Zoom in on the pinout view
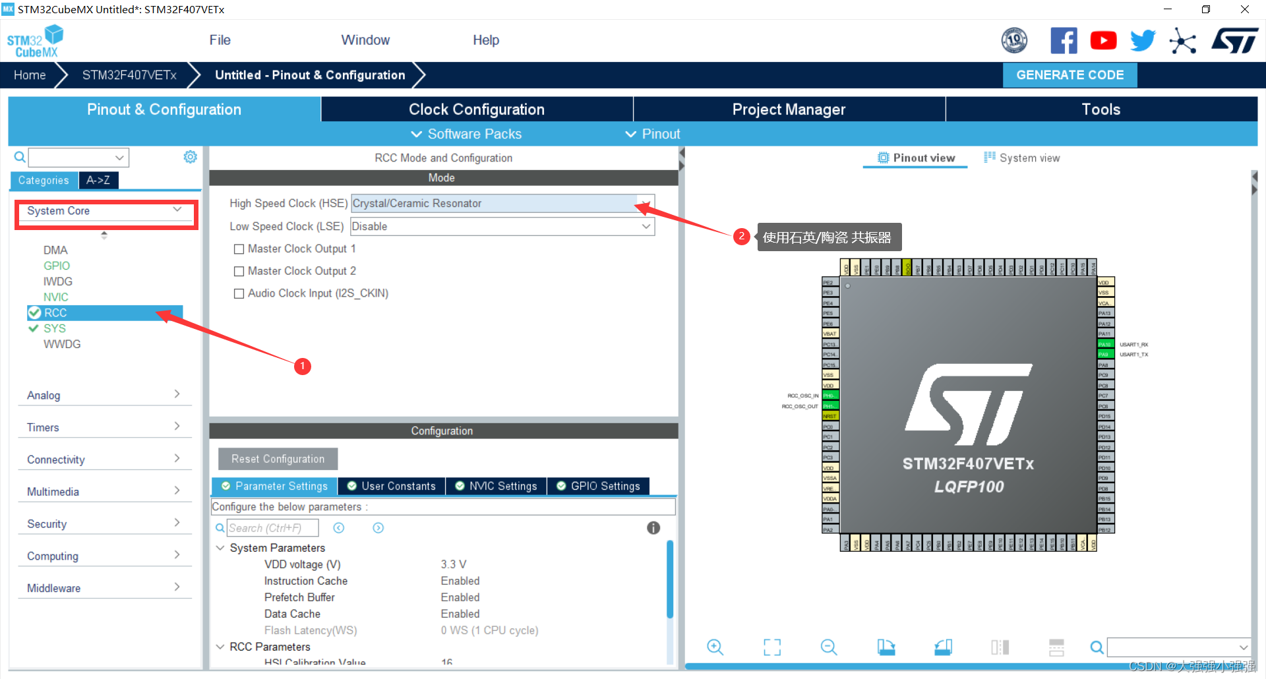 pyautogui.click(x=715, y=647)
